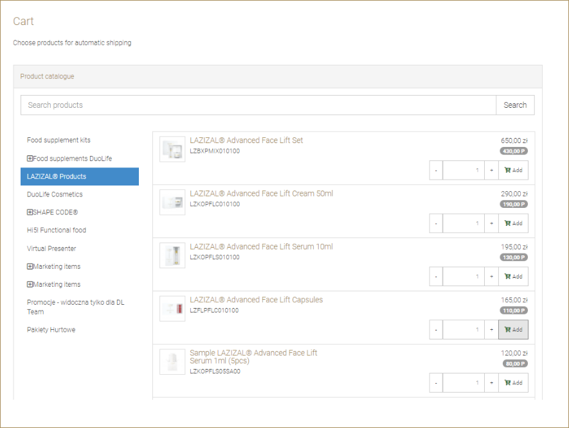Click quantity field for Face Lift Serum 10ml
Viewport: 569px width, 428px height.
coord(464,277)
